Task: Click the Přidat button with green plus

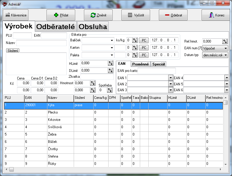Action: pos(61,15)
